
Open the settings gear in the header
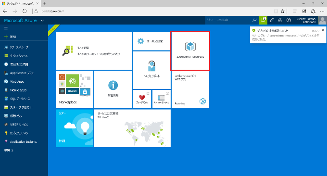280,20
